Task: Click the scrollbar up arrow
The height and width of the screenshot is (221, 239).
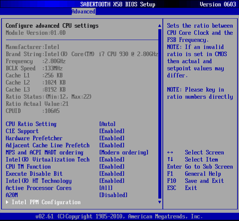Action: point(159,26)
